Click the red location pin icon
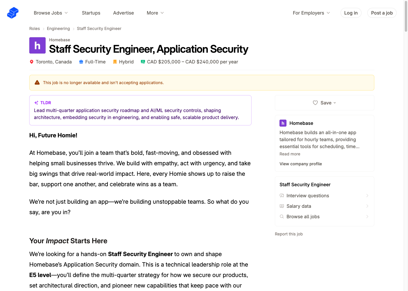The height and width of the screenshot is (291, 408). [x=31, y=62]
